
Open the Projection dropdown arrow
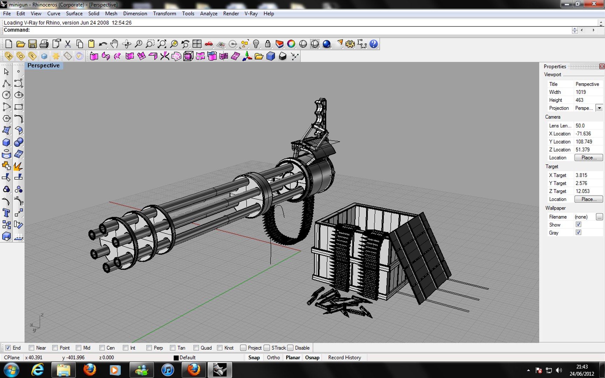pos(599,108)
